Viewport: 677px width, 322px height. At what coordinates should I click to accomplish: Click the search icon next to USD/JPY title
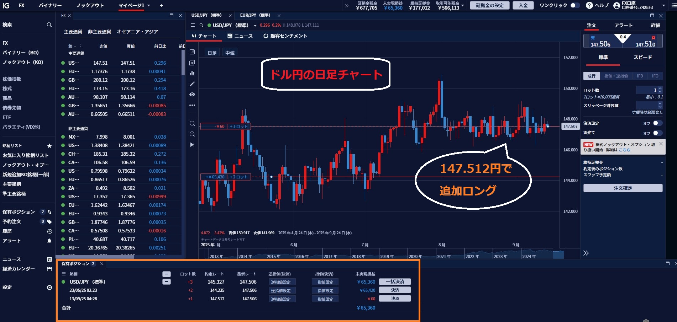point(201,25)
